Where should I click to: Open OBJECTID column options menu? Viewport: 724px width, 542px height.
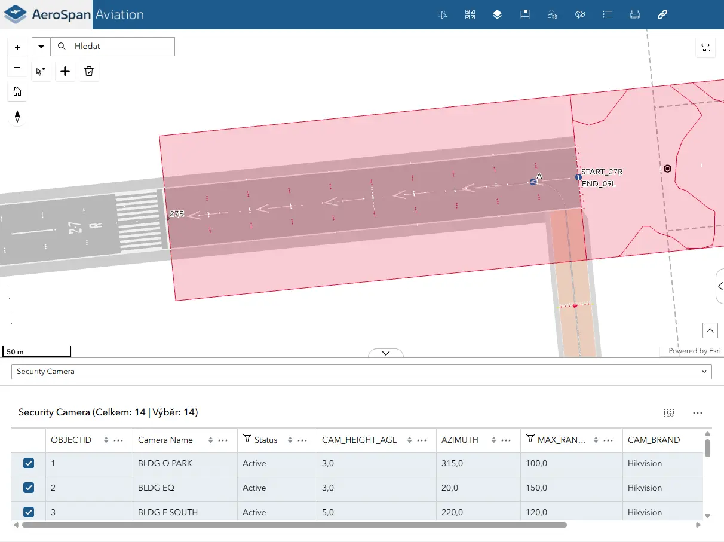[118, 440]
